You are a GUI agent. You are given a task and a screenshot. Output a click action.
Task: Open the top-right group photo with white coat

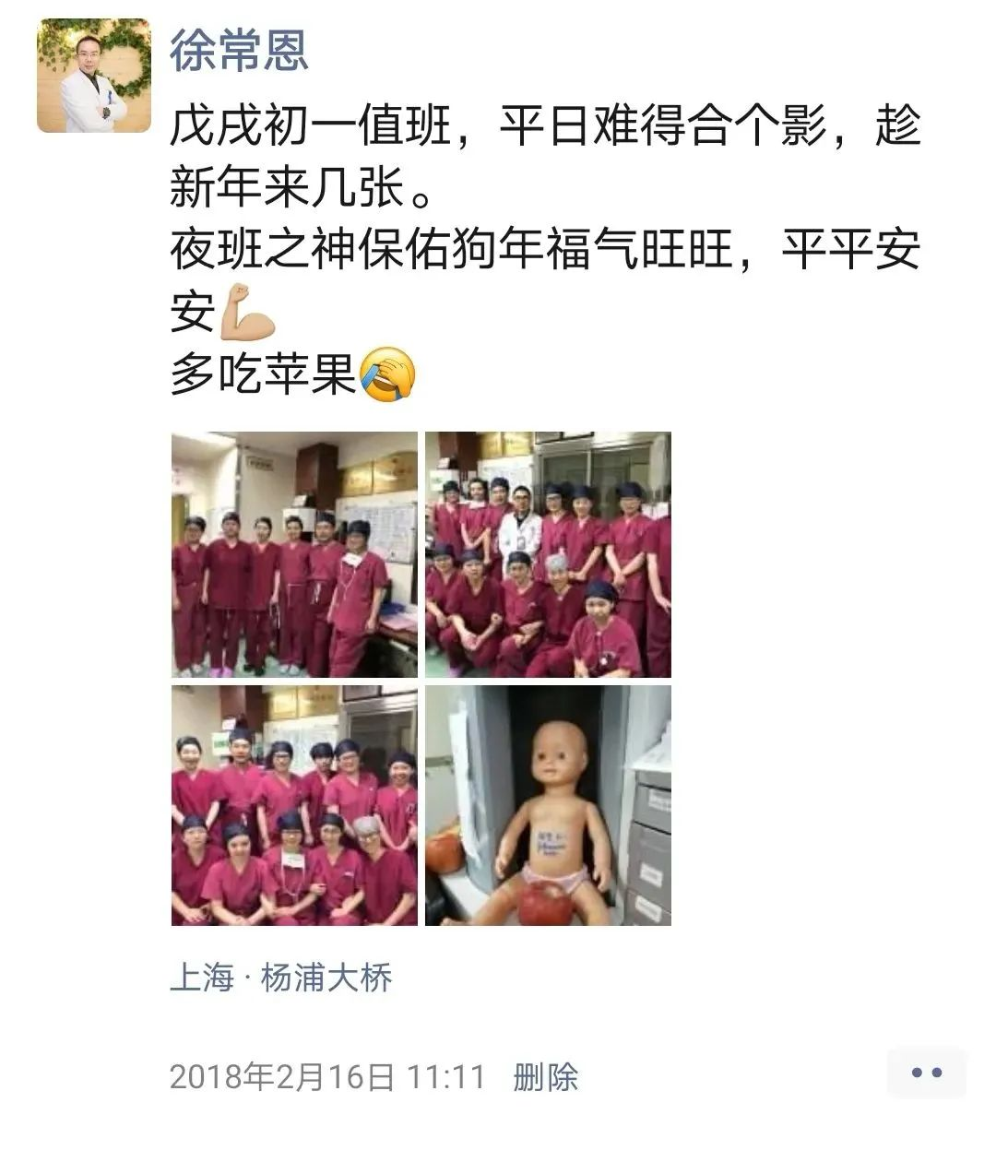(x=548, y=554)
